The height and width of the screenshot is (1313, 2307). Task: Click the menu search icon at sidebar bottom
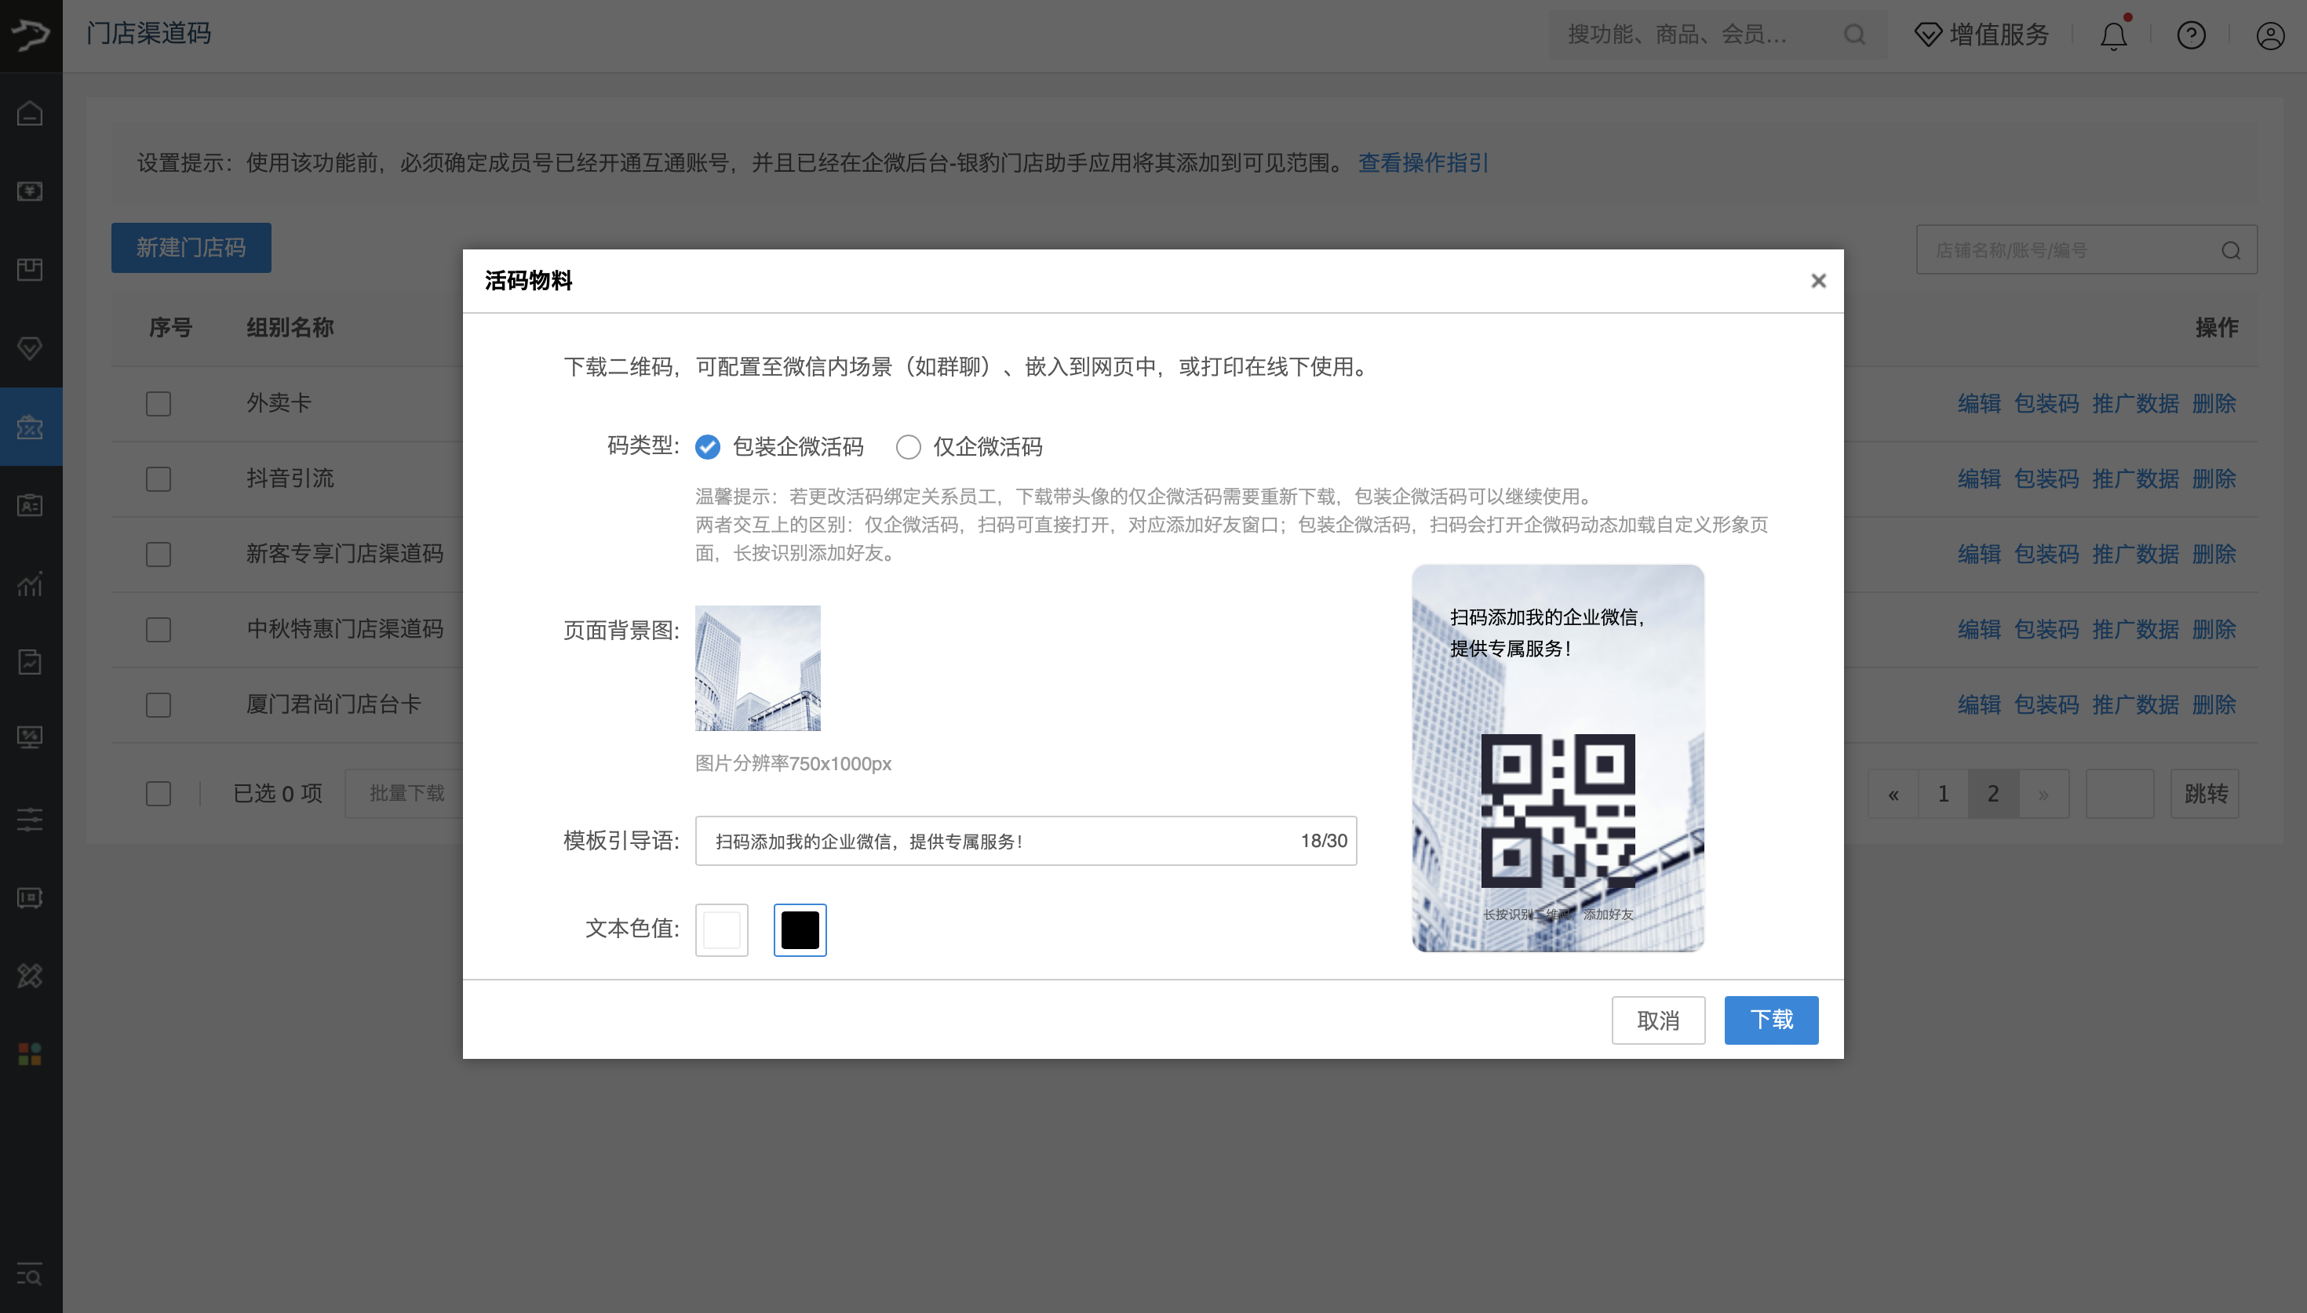tap(30, 1275)
